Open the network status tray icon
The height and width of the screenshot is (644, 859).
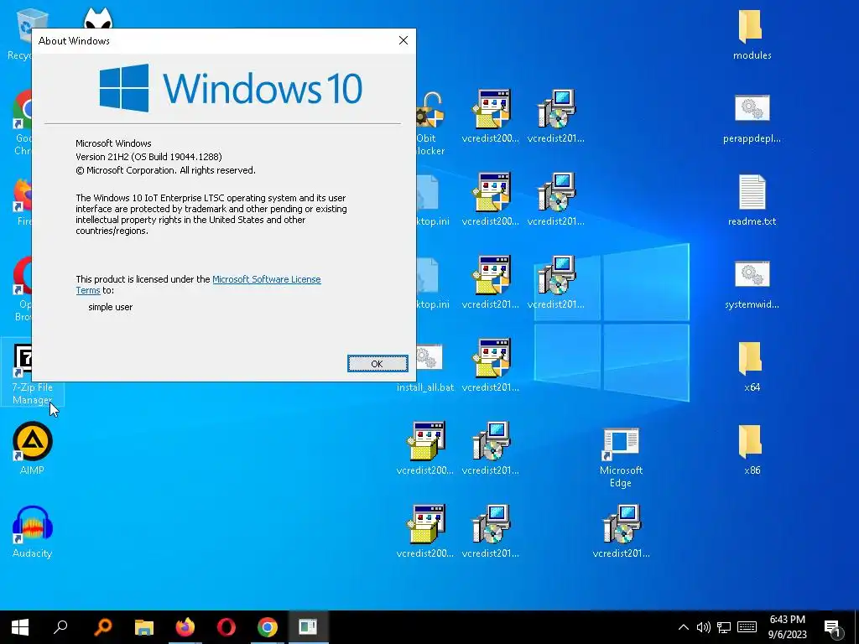pyautogui.click(x=724, y=627)
